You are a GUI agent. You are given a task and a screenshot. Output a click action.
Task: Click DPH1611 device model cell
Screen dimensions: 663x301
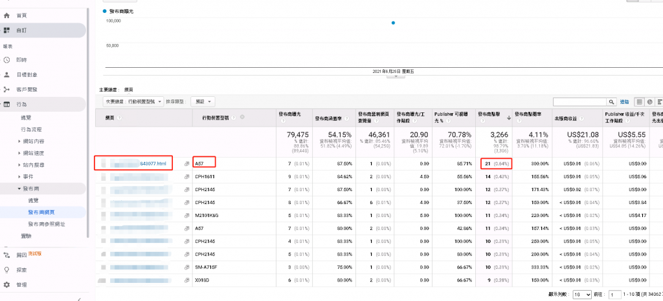click(x=205, y=176)
